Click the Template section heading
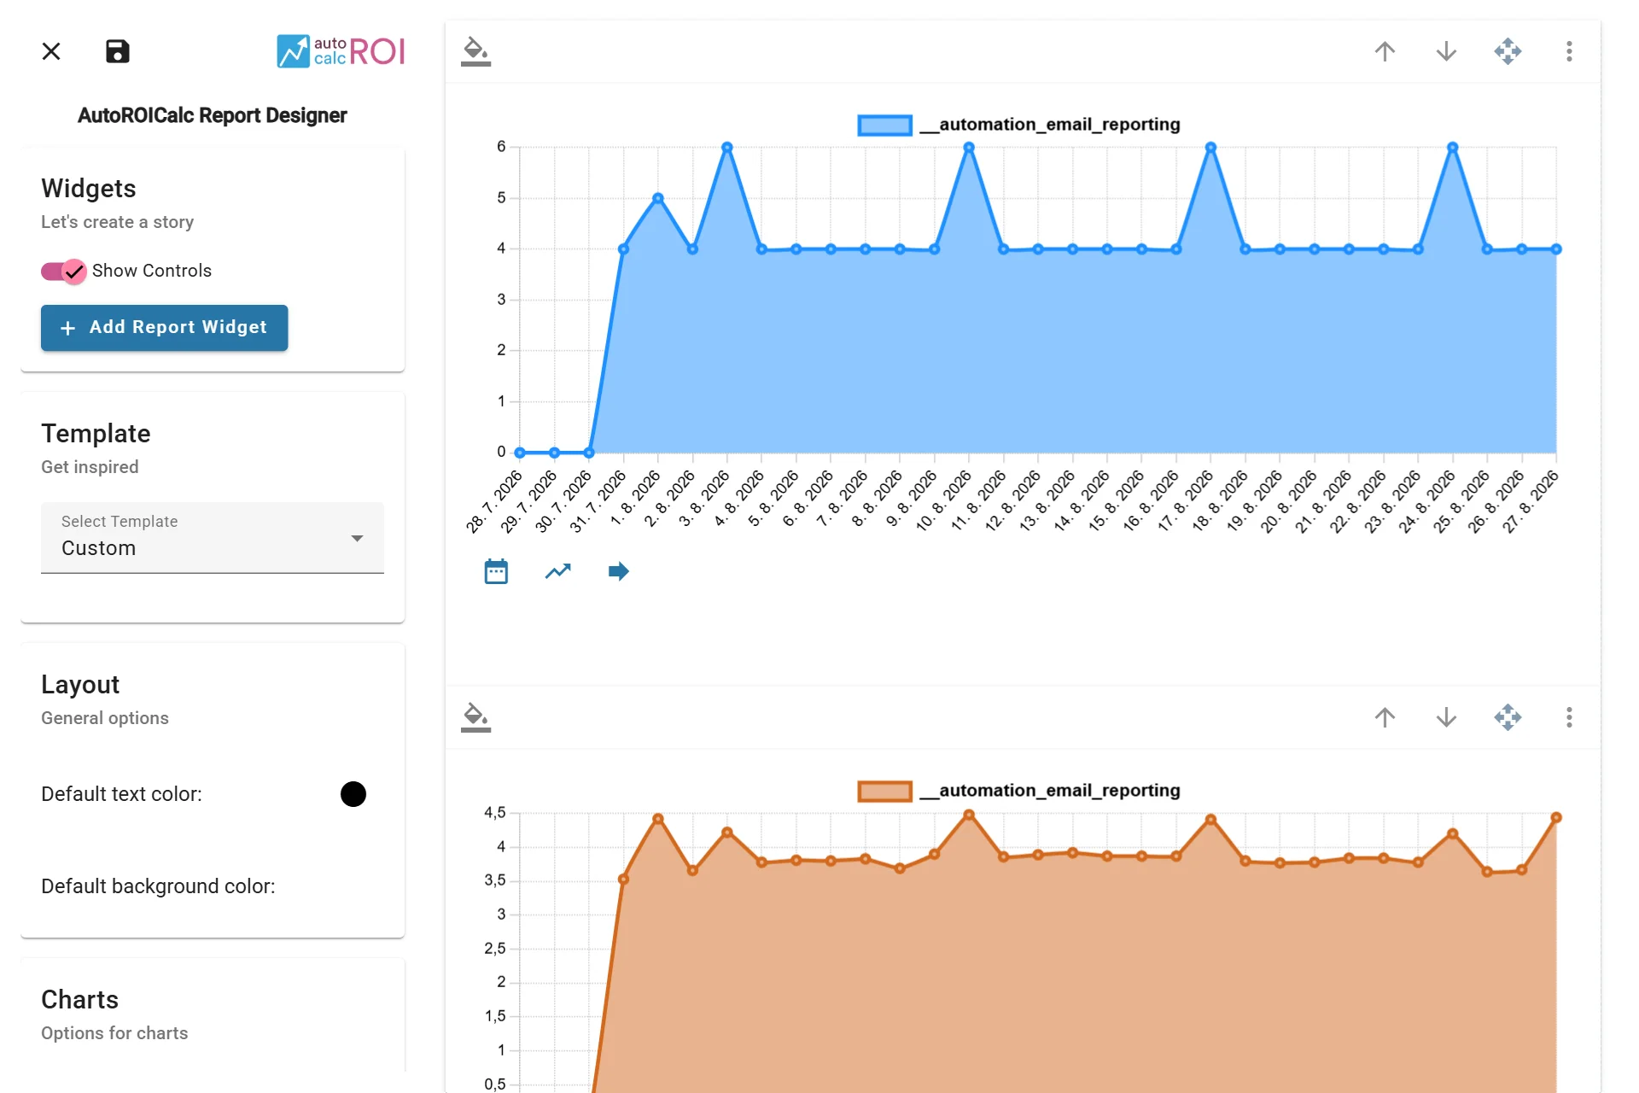This screenshot has width=1639, height=1093. pyautogui.click(x=96, y=434)
